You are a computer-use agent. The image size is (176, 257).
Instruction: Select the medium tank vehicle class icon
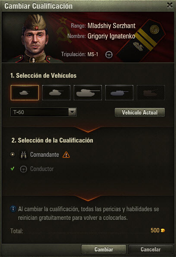(56, 92)
